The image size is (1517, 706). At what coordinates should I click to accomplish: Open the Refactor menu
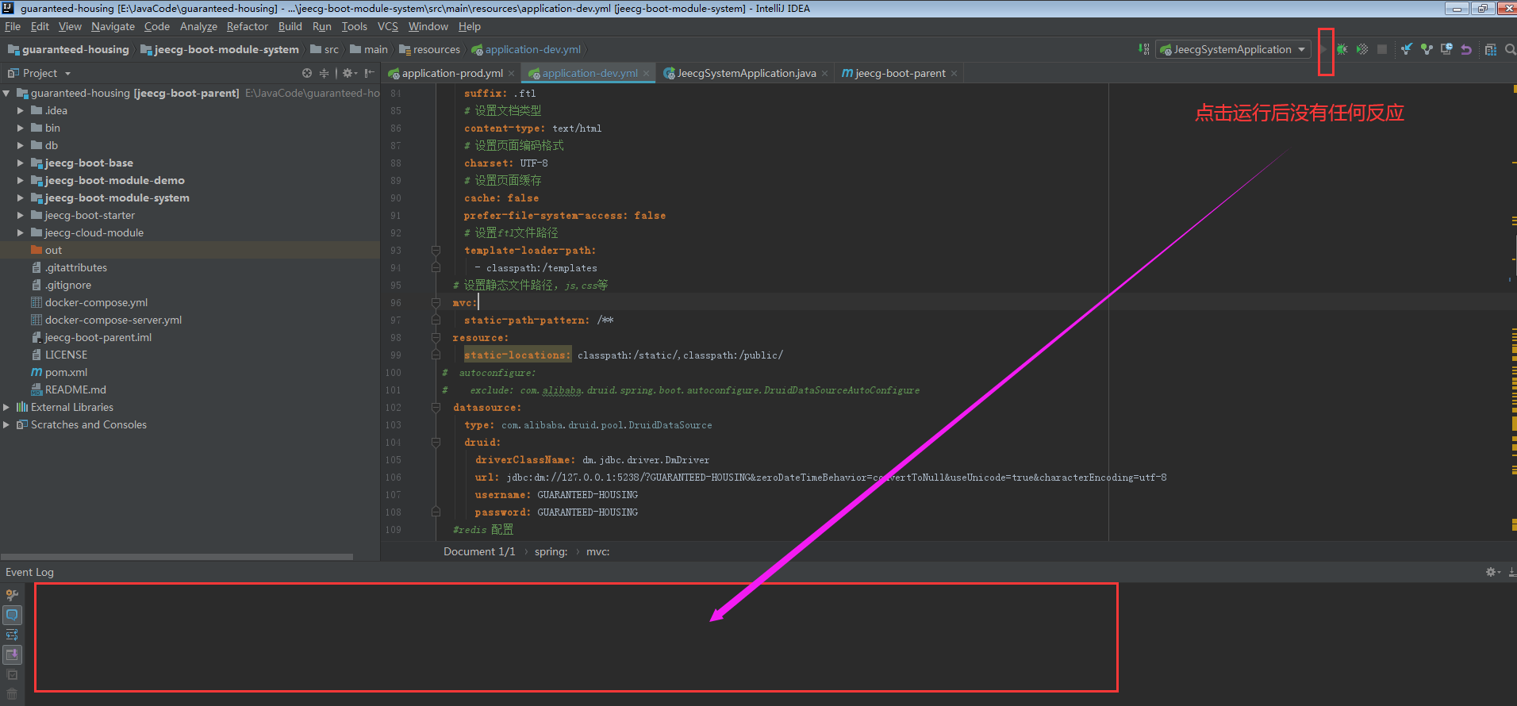[x=248, y=26]
